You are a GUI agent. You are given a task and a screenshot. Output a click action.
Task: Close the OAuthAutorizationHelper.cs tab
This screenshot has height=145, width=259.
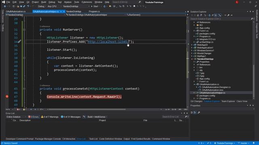tap(64, 12)
